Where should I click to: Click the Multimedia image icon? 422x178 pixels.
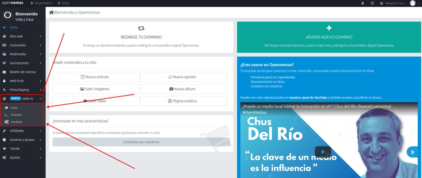[x=4, y=54]
